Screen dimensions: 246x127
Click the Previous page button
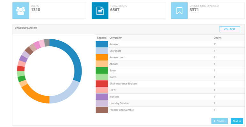220,121
